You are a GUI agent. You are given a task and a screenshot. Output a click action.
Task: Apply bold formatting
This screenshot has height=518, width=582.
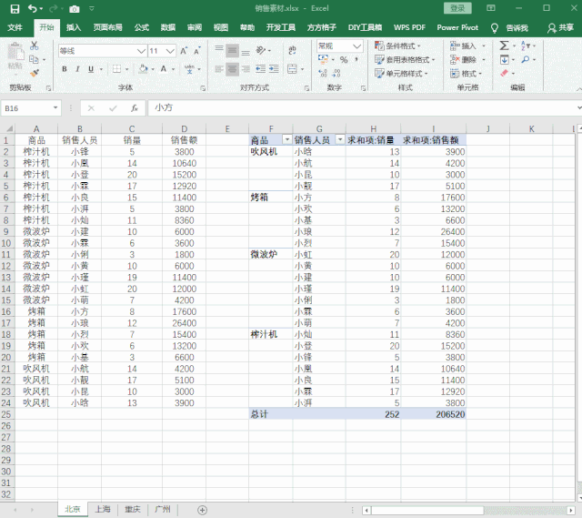pyautogui.click(x=65, y=69)
